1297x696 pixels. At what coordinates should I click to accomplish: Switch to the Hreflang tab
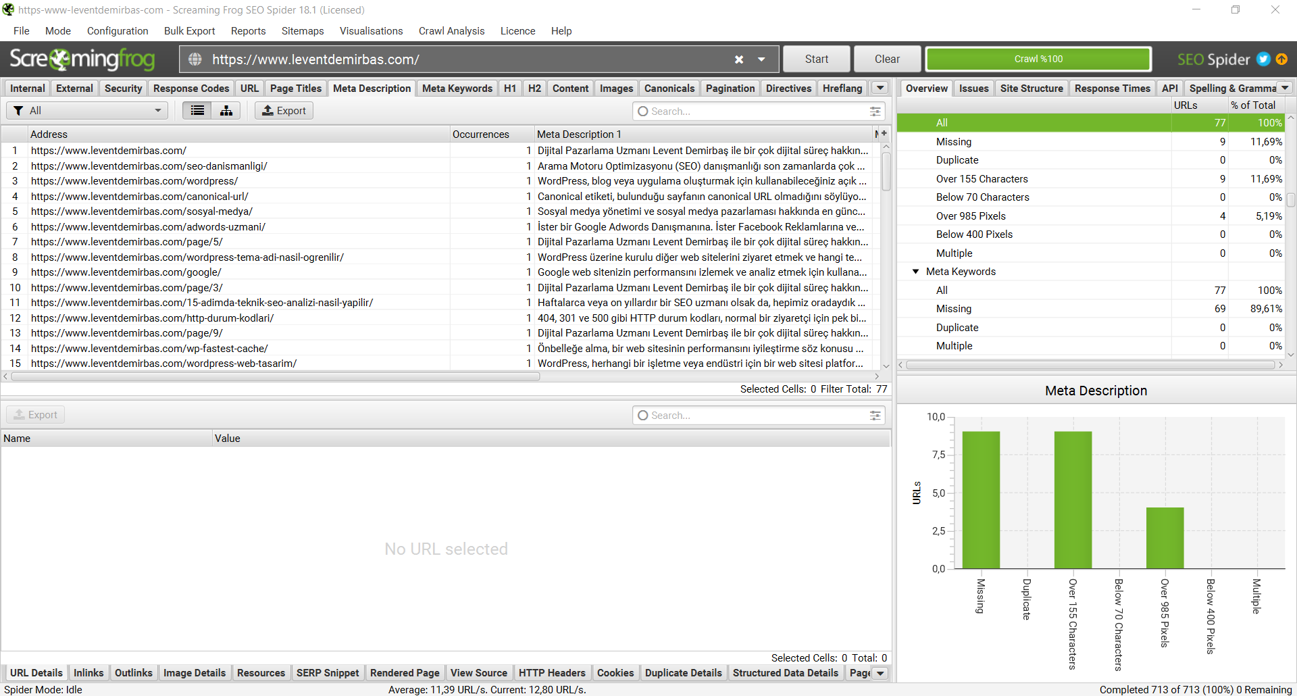(x=842, y=89)
